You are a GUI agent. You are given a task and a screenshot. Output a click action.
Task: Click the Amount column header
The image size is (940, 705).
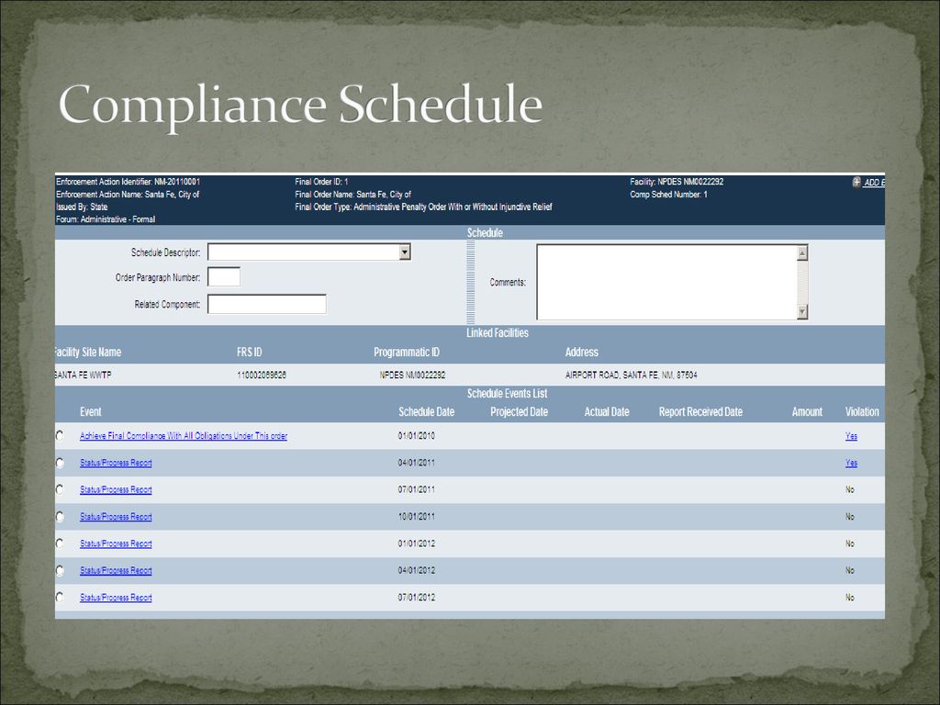pos(807,412)
